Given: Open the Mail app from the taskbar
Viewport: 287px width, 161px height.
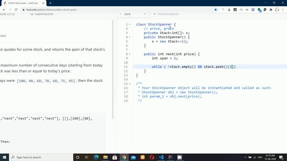Looking at the screenshot, I should tap(133, 157).
